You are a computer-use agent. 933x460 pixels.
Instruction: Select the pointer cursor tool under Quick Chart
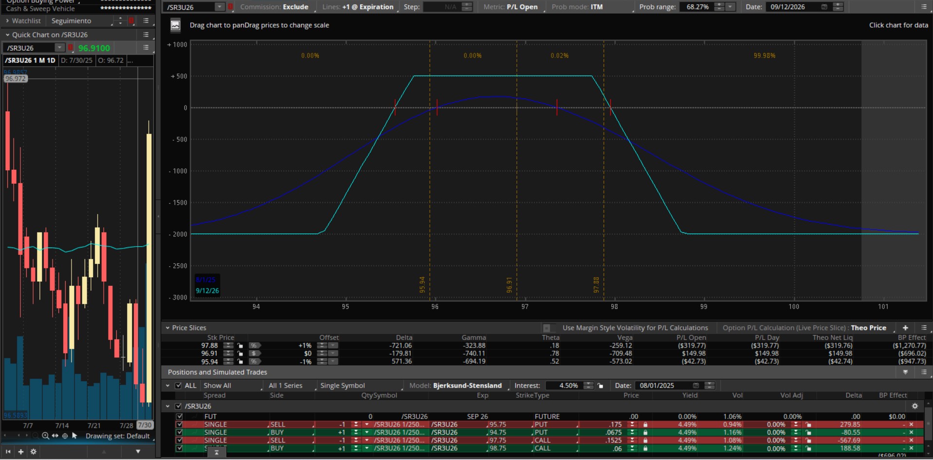[74, 436]
